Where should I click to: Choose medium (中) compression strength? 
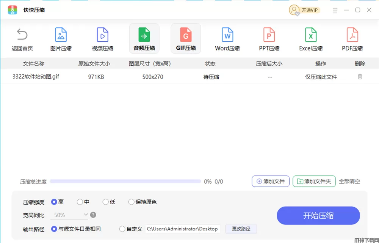coord(80,202)
